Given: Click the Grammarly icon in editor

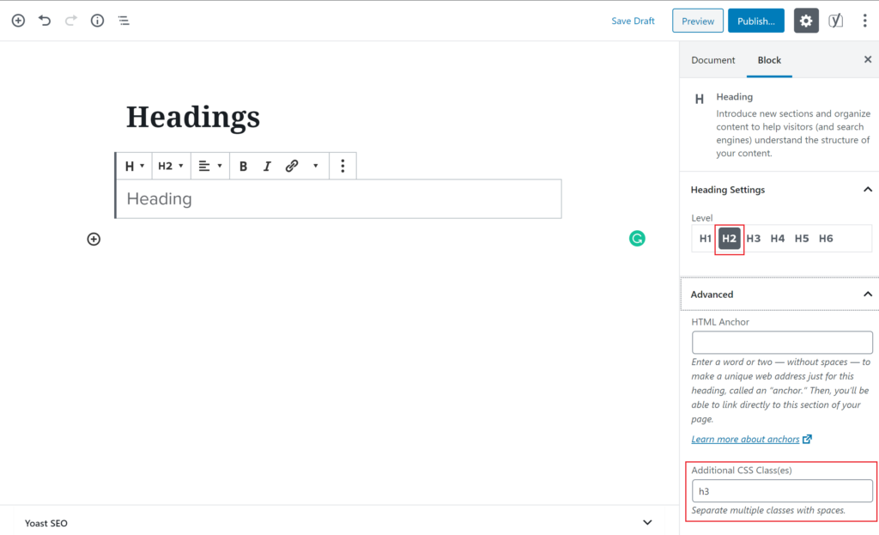Looking at the screenshot, I should click(x=637, y=239).
